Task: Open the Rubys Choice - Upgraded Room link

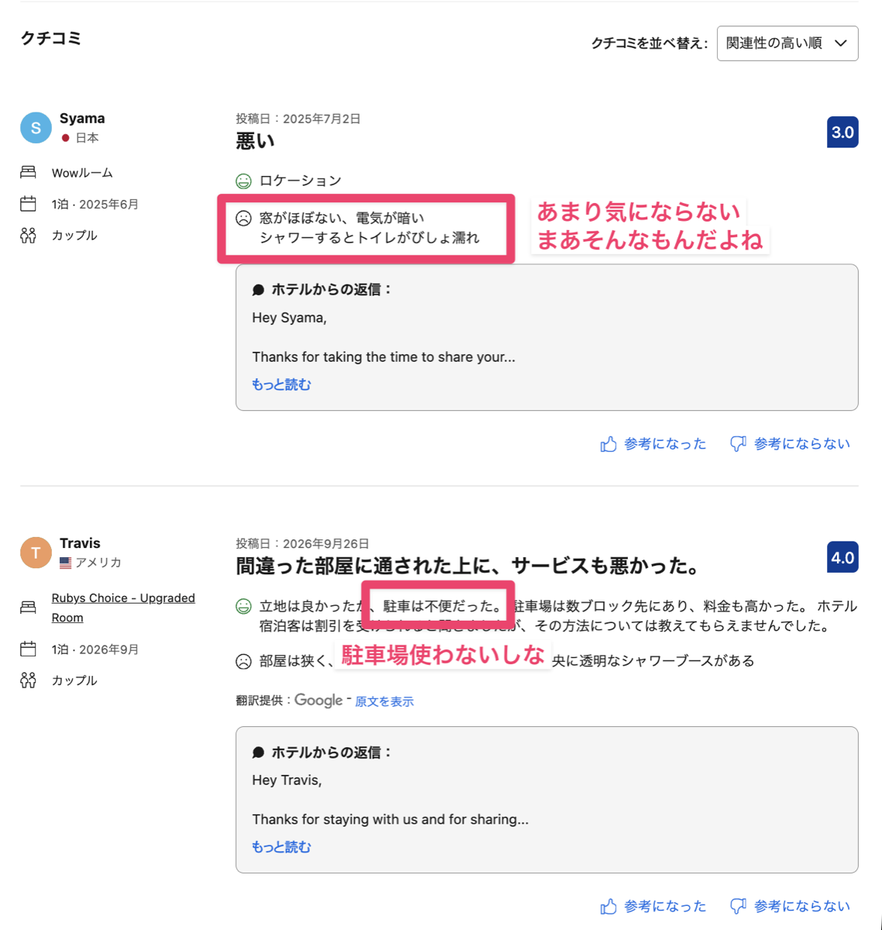Action: [123, 608]
